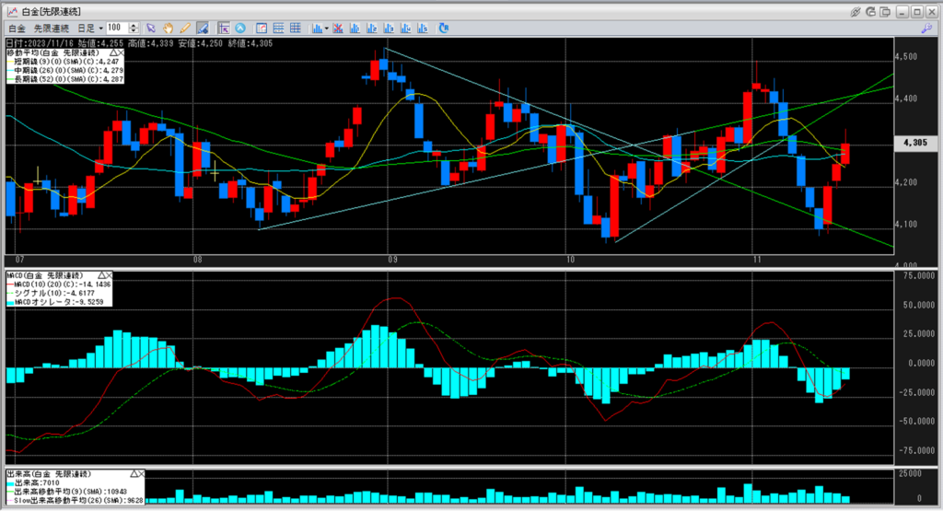Select chart preset 3 icon
This screenshot has width=943, height=511.
click(390, 29)
